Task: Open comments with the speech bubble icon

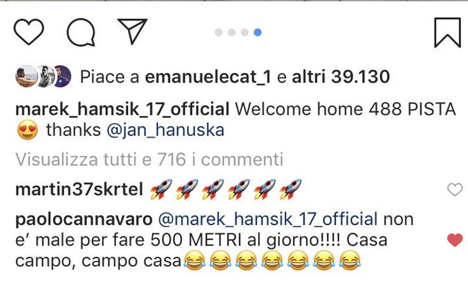Action: (81, 32)
